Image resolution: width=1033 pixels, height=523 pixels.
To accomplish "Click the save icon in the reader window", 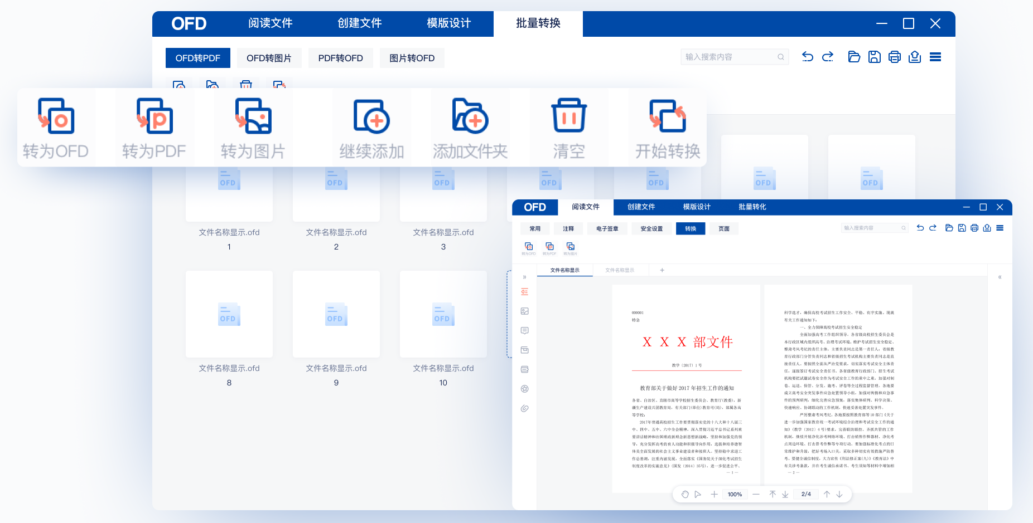I will (x=962, y=228).
